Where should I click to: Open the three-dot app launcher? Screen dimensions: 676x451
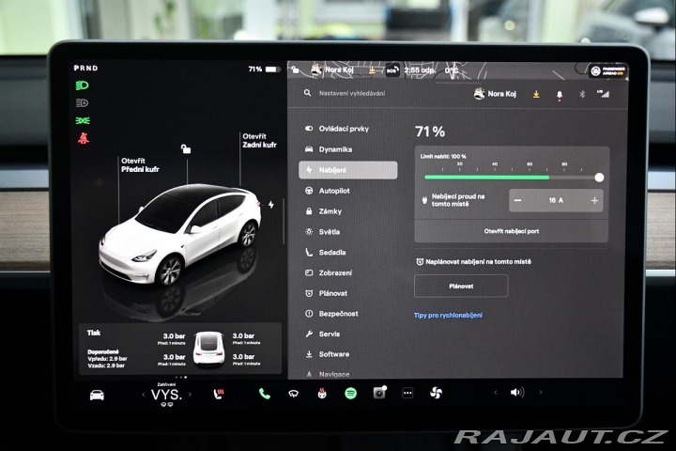[x=407, y=393]
